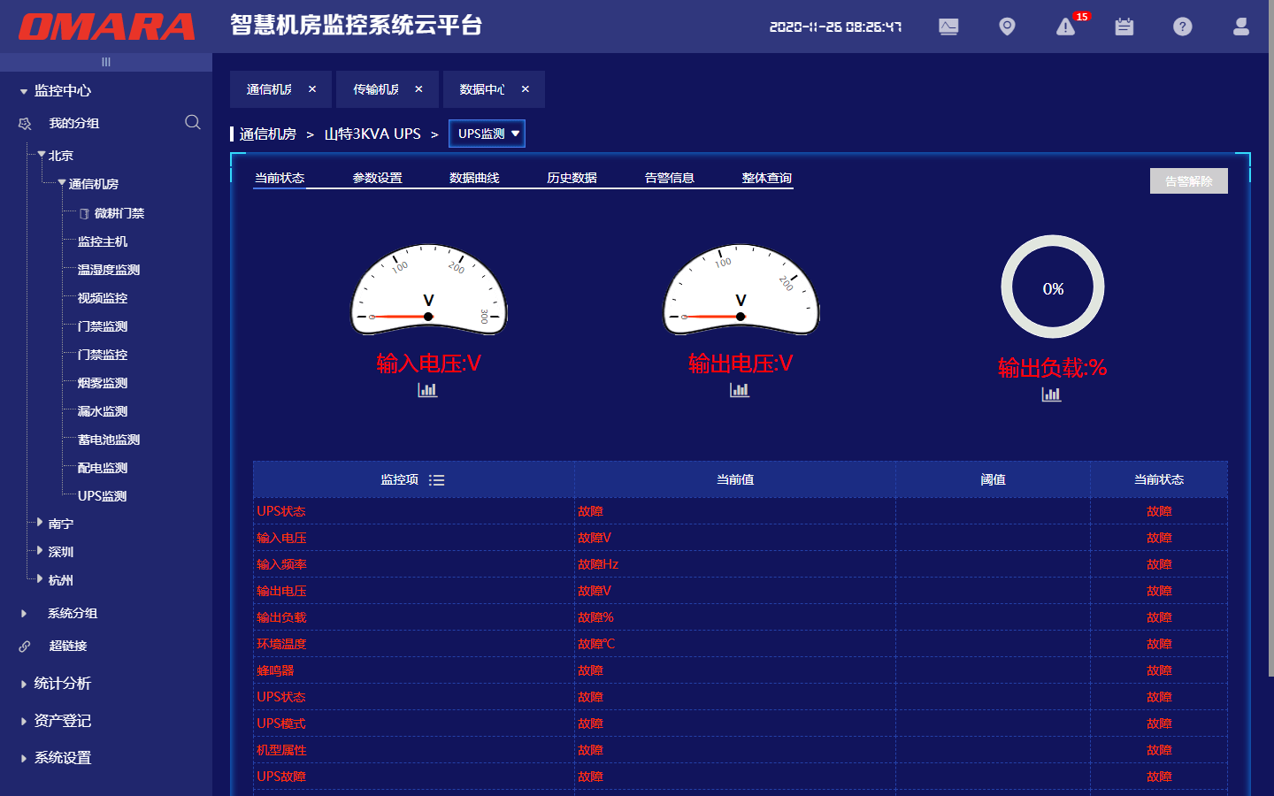Close the 传输机房 tab
The width and height of the screenshot is (1274, 796).
[418, 89]
